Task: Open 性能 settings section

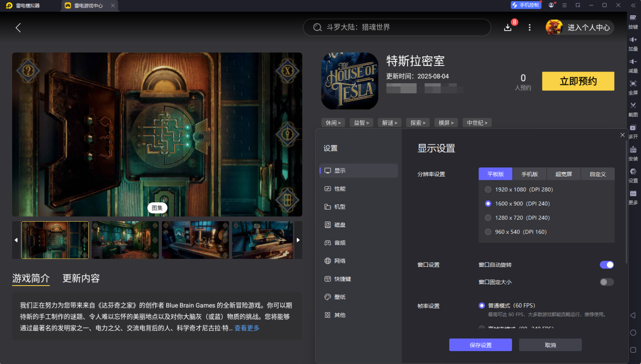Action: 359,189
